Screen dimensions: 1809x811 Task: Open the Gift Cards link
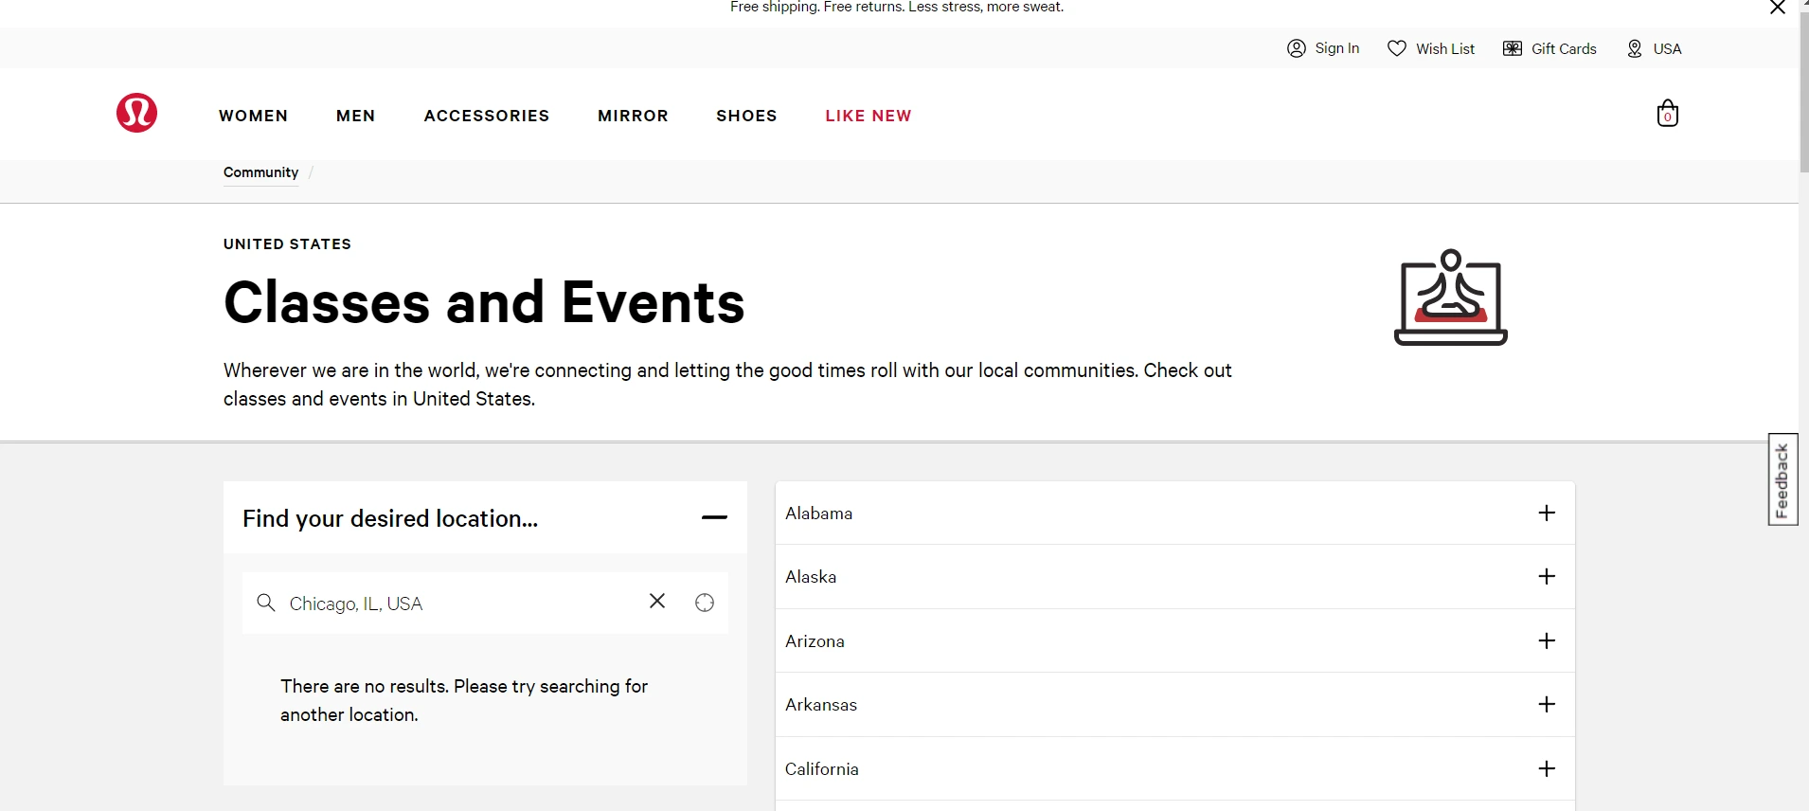[x=1564, y=48]
